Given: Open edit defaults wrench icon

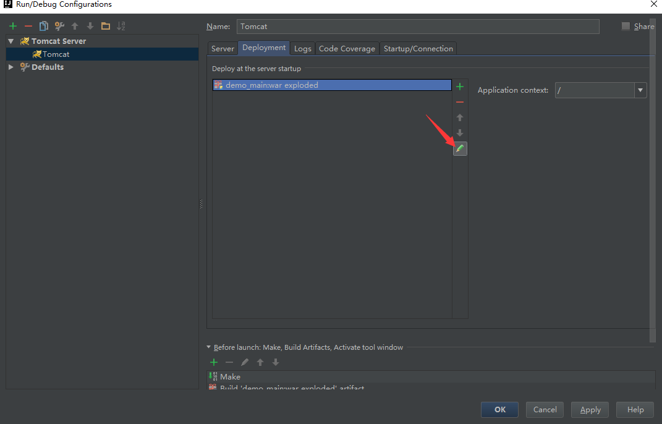Looking at the screenshot, I should point(59,26).
